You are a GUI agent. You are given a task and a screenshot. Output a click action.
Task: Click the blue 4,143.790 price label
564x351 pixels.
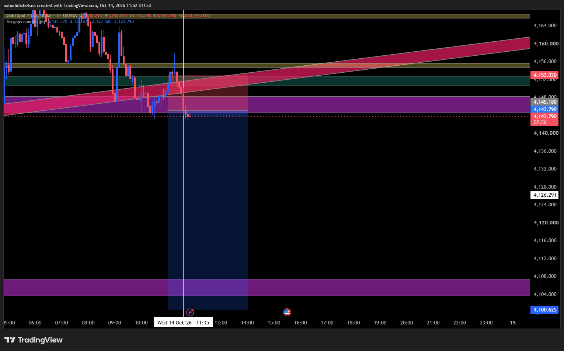(545, 109)
